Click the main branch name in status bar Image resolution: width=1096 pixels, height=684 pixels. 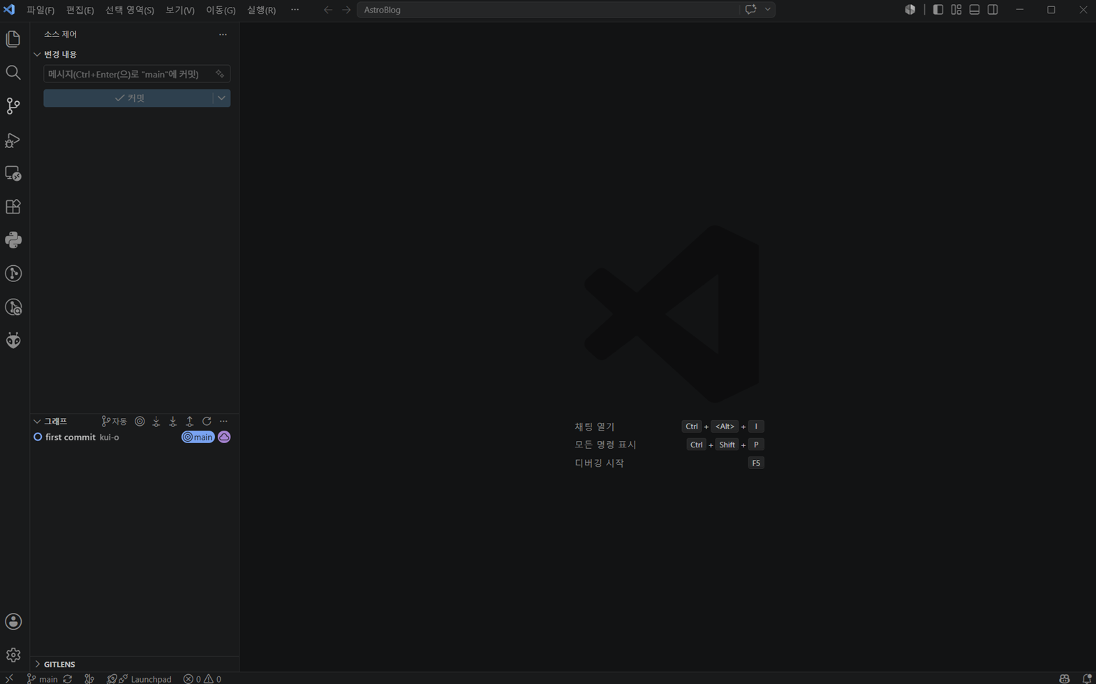tap(43, 678)
